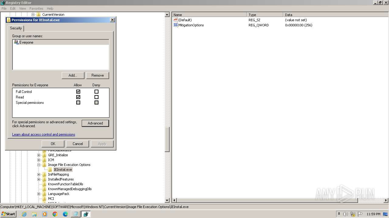Click the (Default) string value icon
The height and width of the screenshot is (218, 389).
[x=175, y=20]
